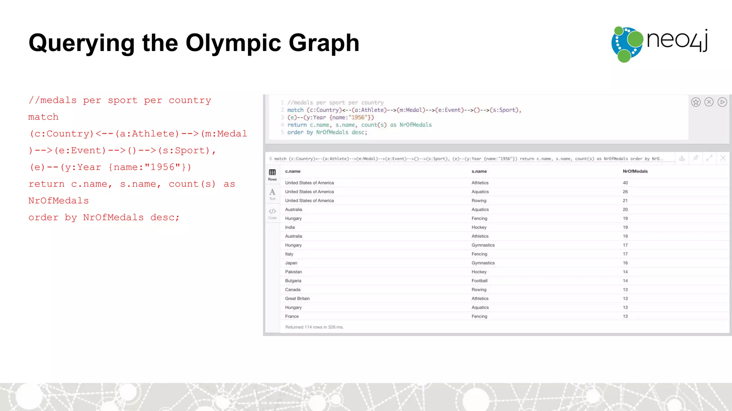Click the Football sport cell
732x411 pixels.
tap(479, 281)
